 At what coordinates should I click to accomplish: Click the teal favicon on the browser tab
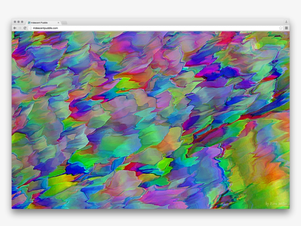pos(29,22)
